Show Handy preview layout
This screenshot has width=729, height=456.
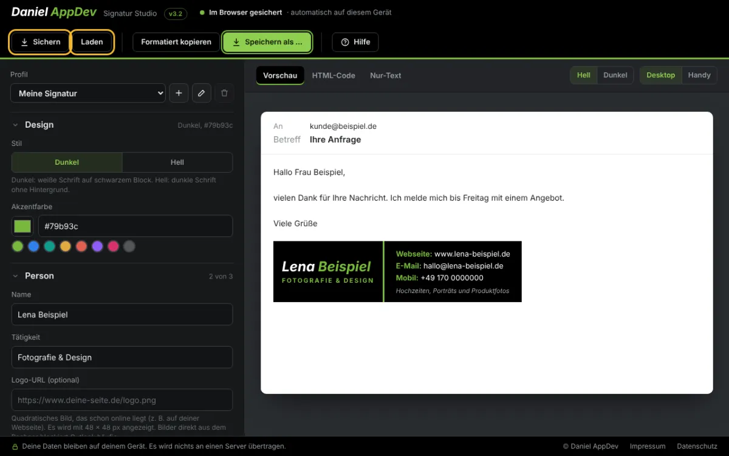[699, 75]
